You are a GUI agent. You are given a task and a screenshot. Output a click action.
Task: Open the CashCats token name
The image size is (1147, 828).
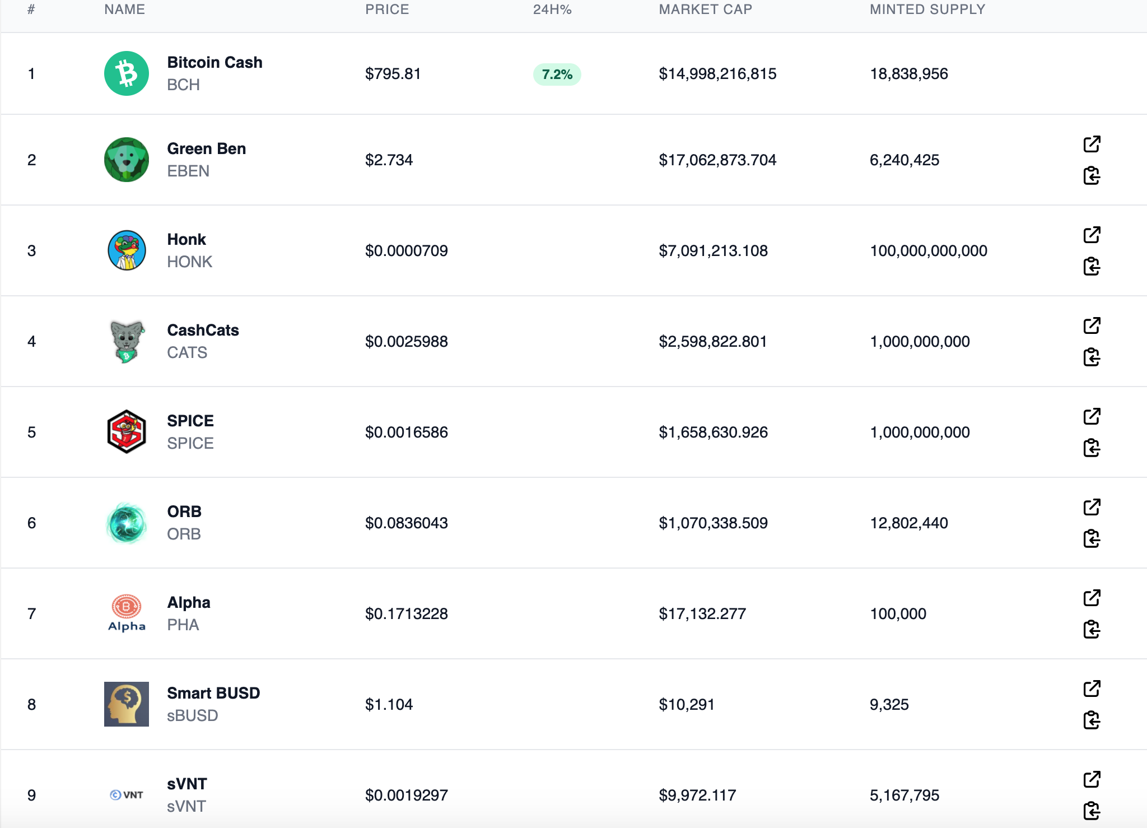[x=203, y=330]
